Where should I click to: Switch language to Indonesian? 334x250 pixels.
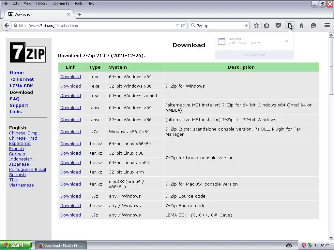(21, 159)
